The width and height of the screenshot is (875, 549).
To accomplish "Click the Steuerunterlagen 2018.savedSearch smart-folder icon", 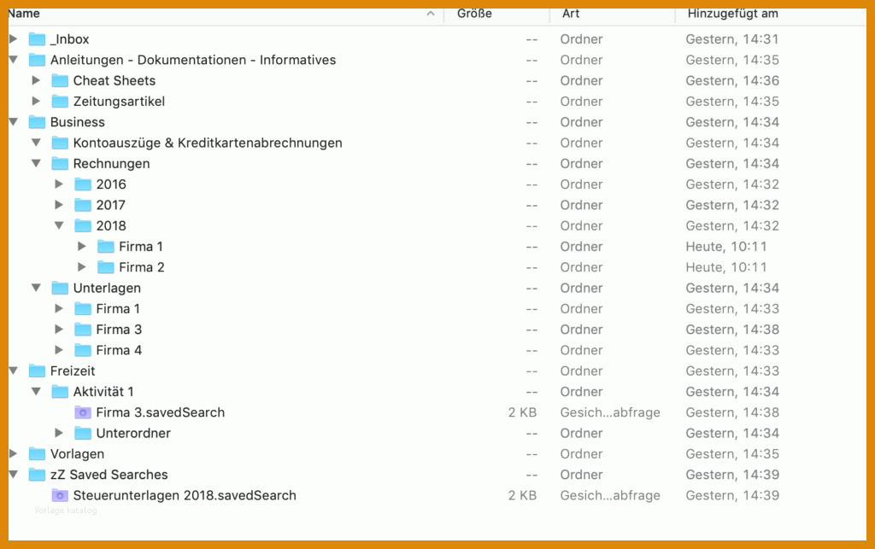I will tap(60, 495).
